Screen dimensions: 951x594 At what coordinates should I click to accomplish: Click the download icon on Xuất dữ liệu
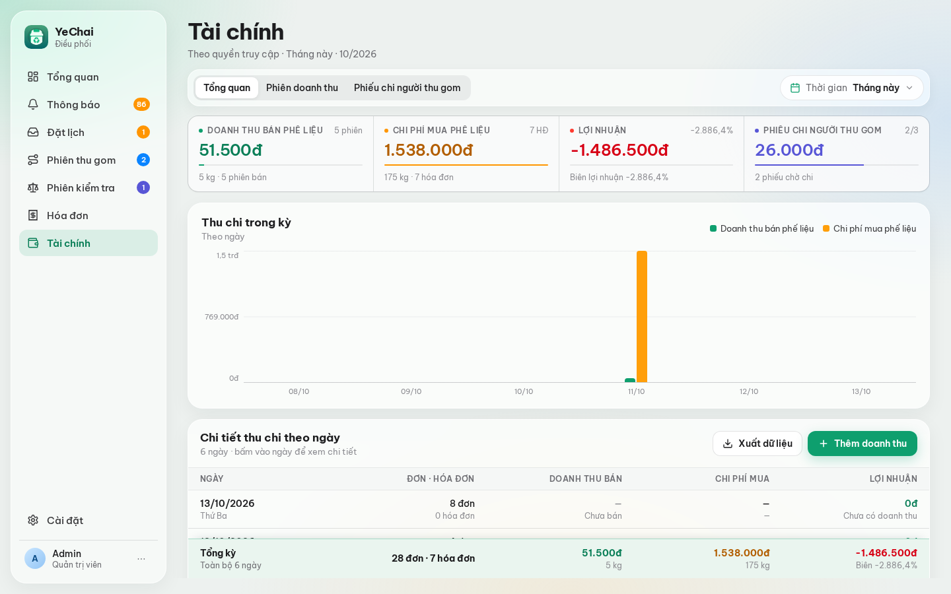(x=728, y=444)
